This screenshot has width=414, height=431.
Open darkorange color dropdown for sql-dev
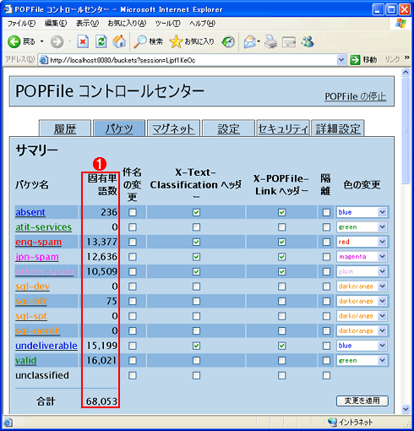coord(362,286)
